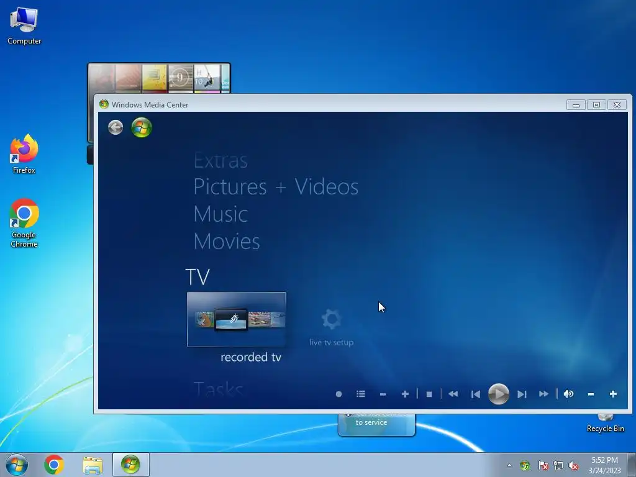Show hidden tray icons arrow
The width and height of the screenshot is (636, 477).
(x=509, y=465)
